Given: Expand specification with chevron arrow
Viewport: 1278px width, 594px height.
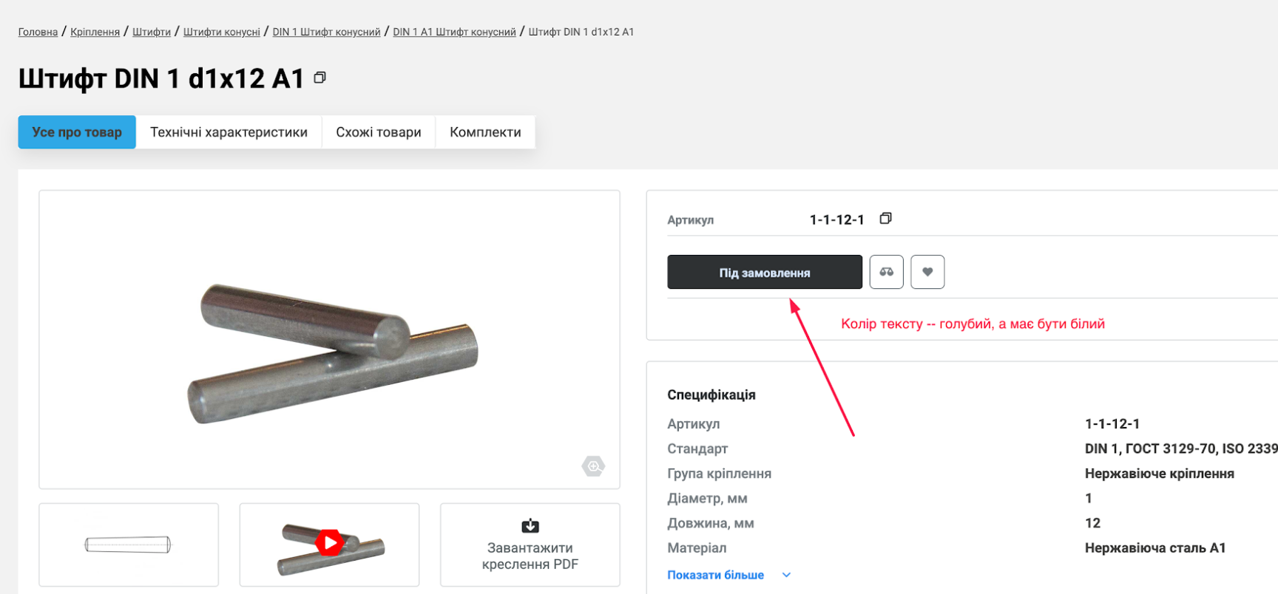Looking at the screenshot, I should pos(786,575).
